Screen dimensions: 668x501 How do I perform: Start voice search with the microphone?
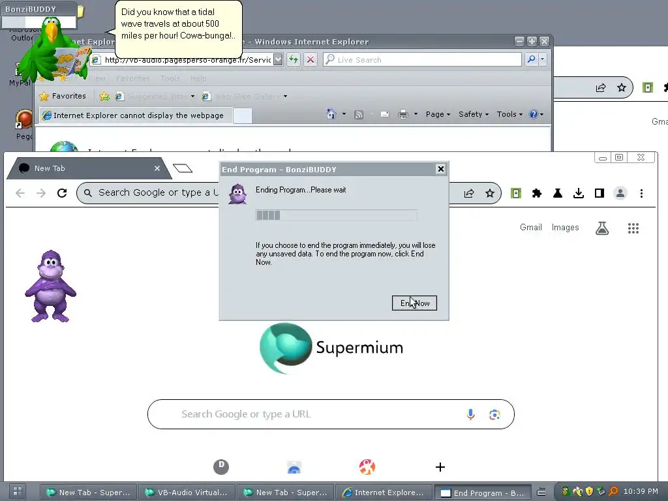click(x=470, y=414)
